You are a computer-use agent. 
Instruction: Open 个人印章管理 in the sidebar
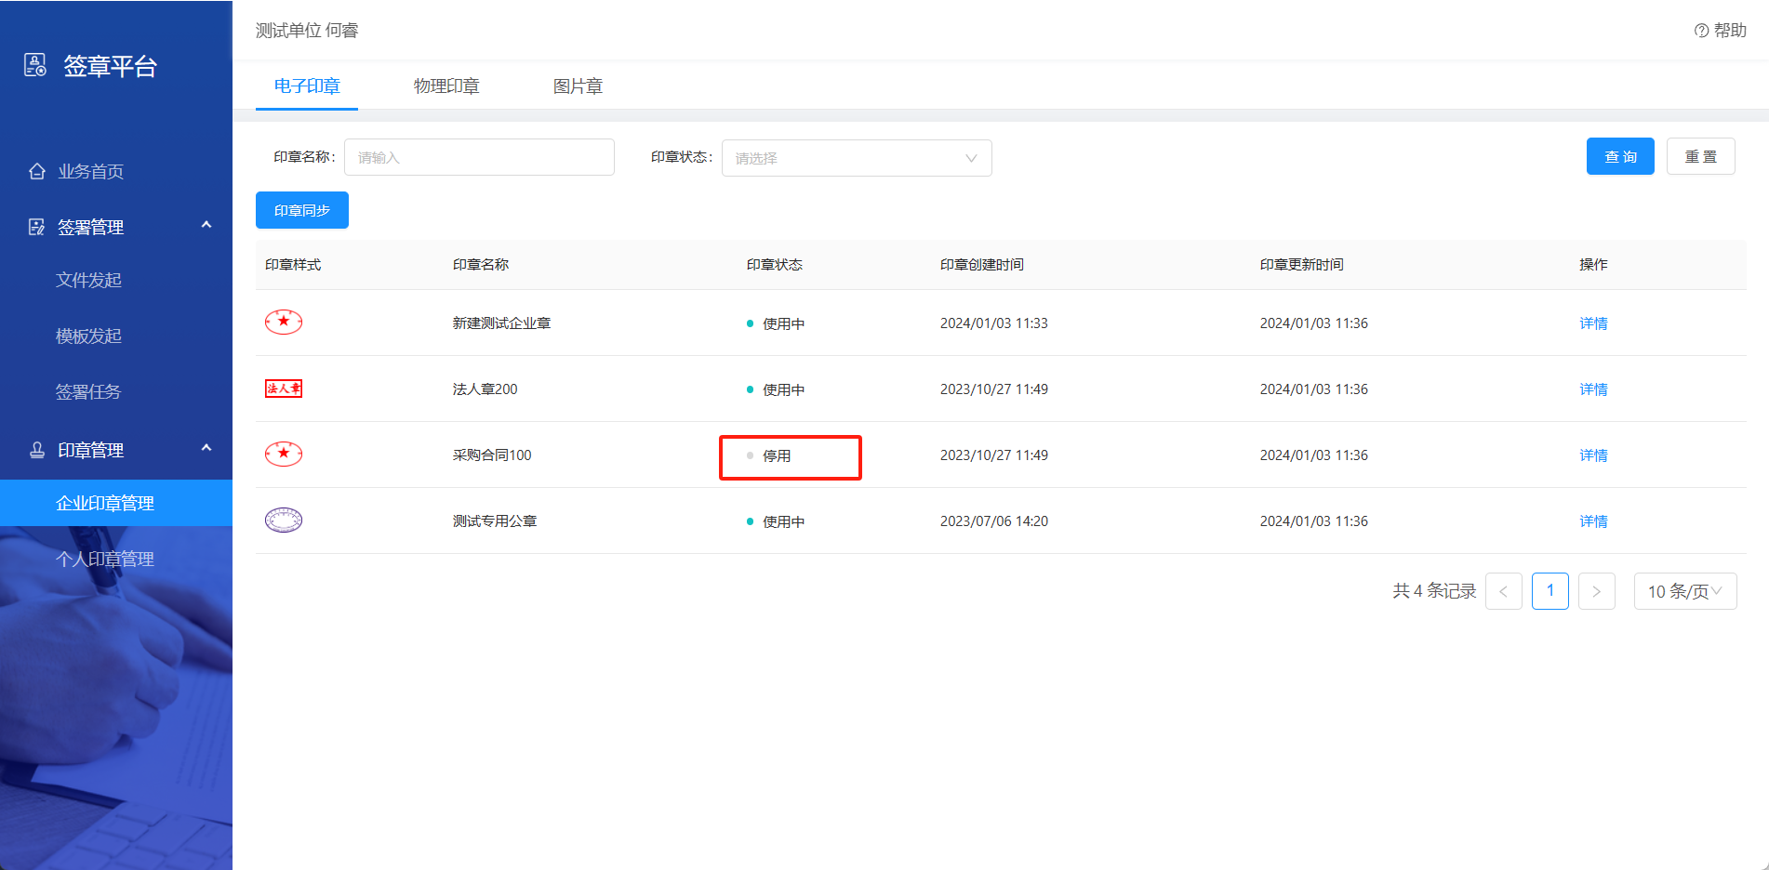[105, 559]
